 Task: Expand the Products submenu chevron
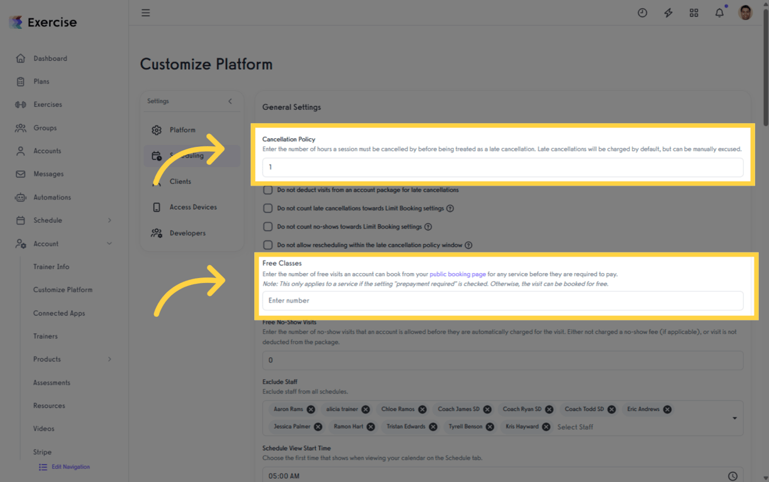point(109,360)
